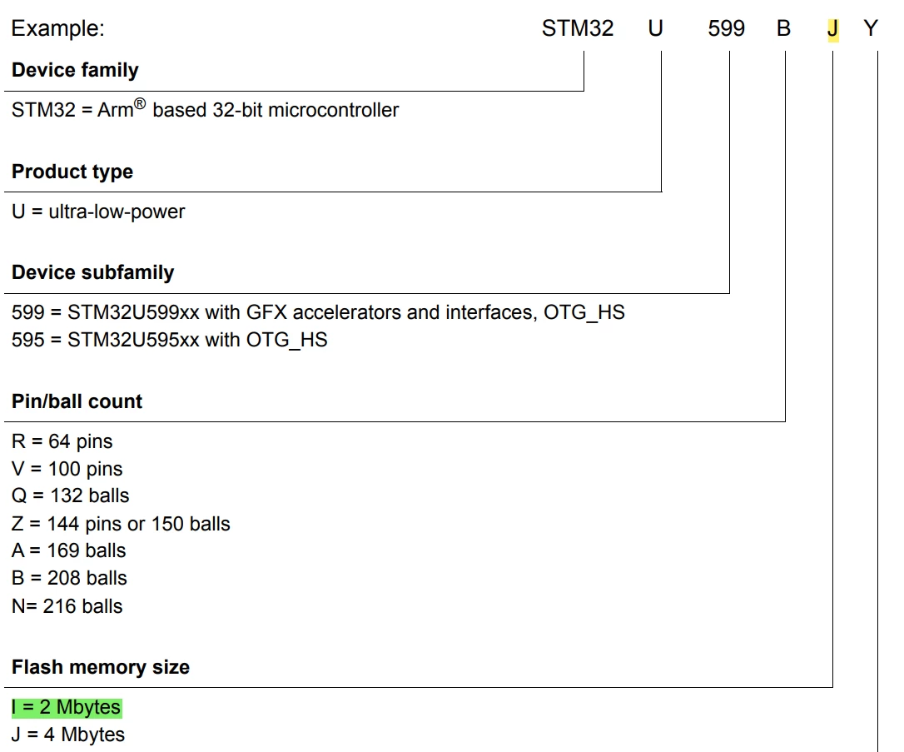The height and width of the screenshot is (752, 904).
Task: Click the J = 4 Mbytes line
Action: [x=68, y=735]
